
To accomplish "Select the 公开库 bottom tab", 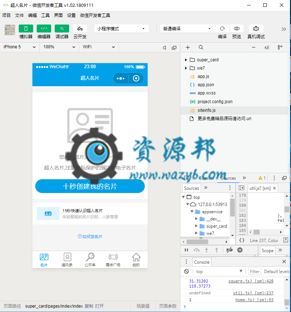I will 90,260.
